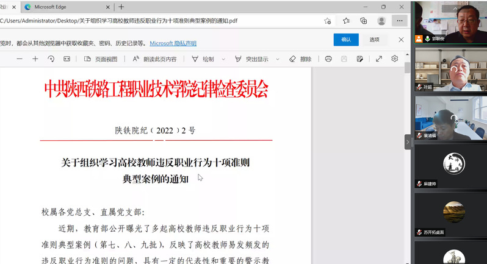Click the Save As icon in PDF toolbar
This screenshot has width=487, height=264.
pyautogui.click(x=360, y=59)
